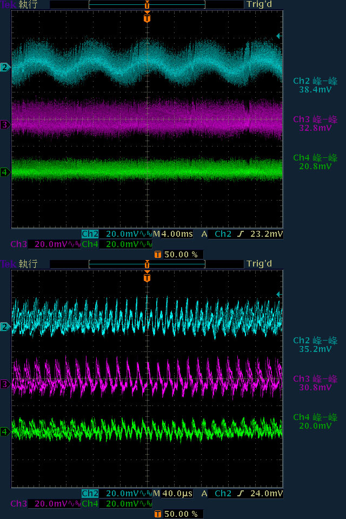Click the Ch3 ground marker in upper capture
The height and width of the screenshot is (519, 346).
coord(5,125)
